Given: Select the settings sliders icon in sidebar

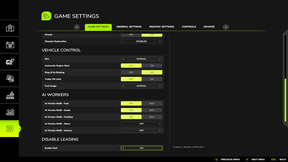Looking at the screenshot, I should click(x=10, y=129).
